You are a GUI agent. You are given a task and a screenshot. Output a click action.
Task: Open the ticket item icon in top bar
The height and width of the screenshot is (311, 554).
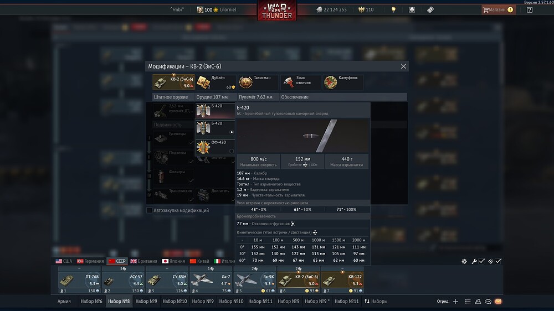coord(430,10)
